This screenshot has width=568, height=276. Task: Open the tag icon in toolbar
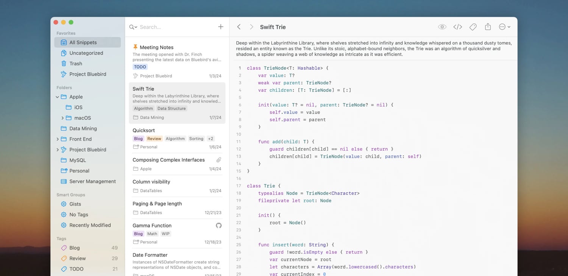pos(473,27)
